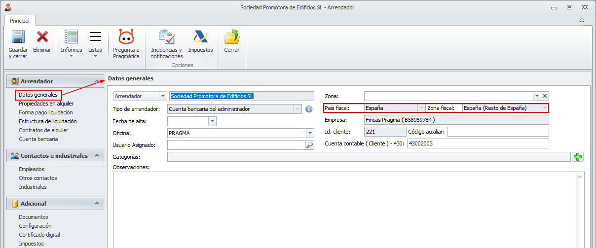Screen dimensions: 596x248
Task: Click the magnifier in Usuario Asignado
Action: [x=310, y=145]
